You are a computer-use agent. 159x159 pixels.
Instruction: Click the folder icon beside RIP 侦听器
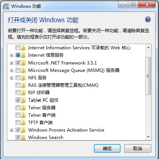coord(23,93)
